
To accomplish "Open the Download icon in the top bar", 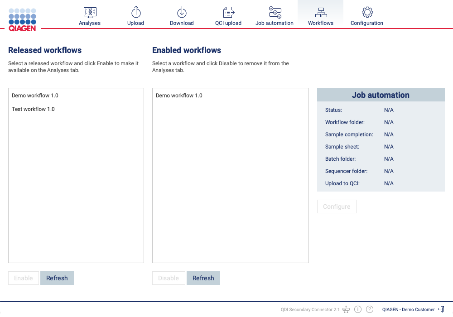I will [x=182, y=12].
